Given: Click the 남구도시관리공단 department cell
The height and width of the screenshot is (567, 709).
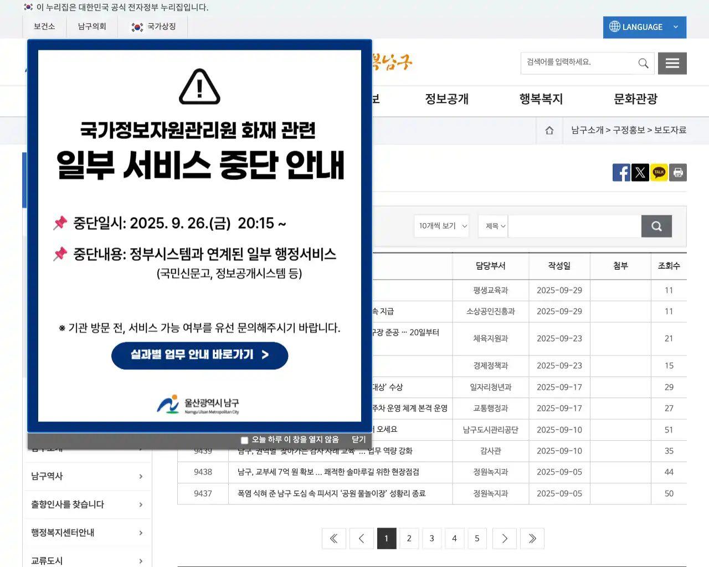Looking at the screenshot, I should click(491, 430).
